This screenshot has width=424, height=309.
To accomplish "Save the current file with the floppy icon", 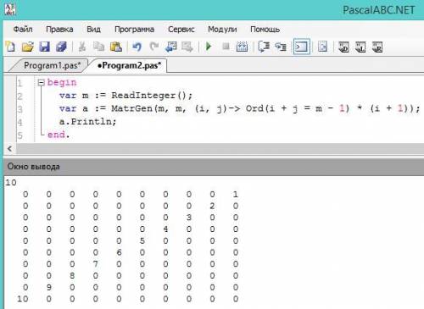I will pyautogui.click(x=44, y=47).
